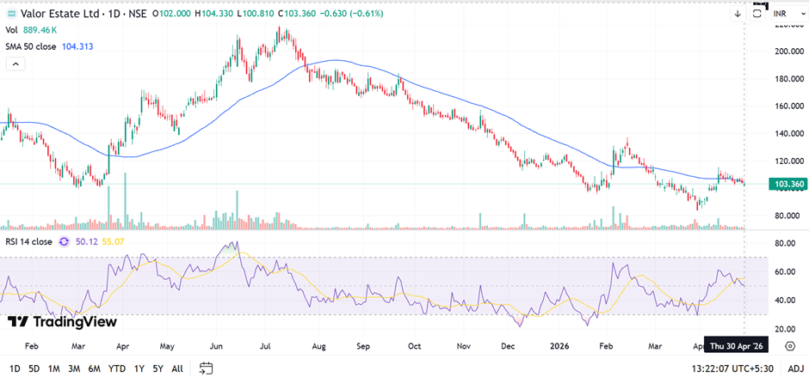
Task: Choose the 6M time range
Action: click(x=94, y=368)
